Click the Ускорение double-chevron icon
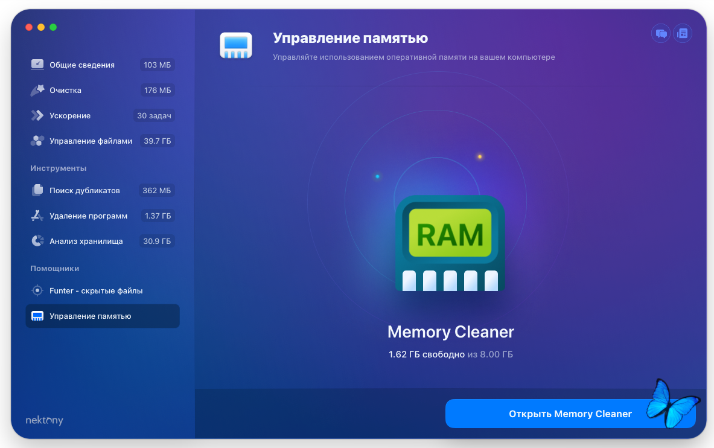Image resolution: width=714 pixels, height=448 pixels. tap(37, 116)
